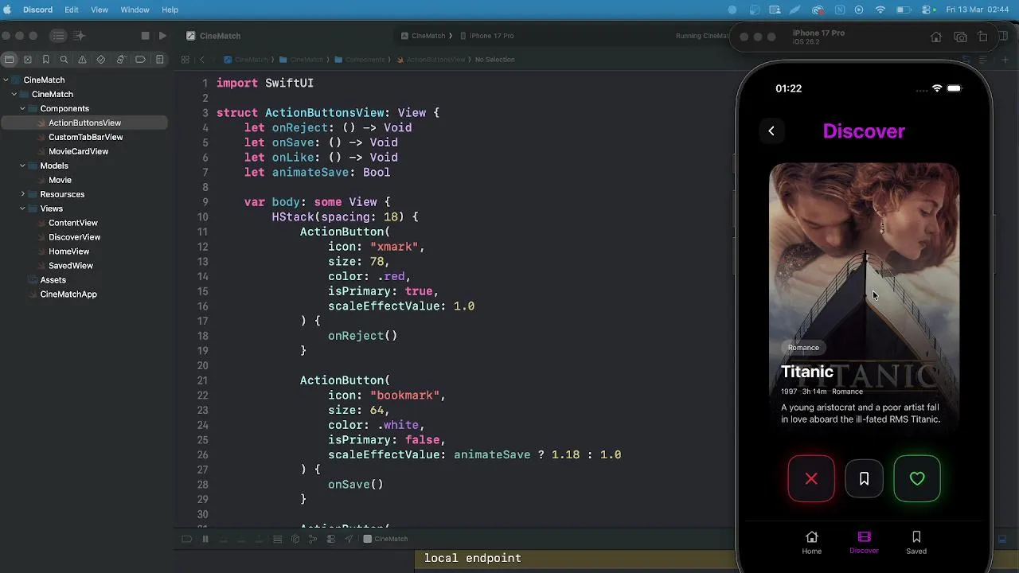
Task: Open related items grid in editor
Action: 185,60
